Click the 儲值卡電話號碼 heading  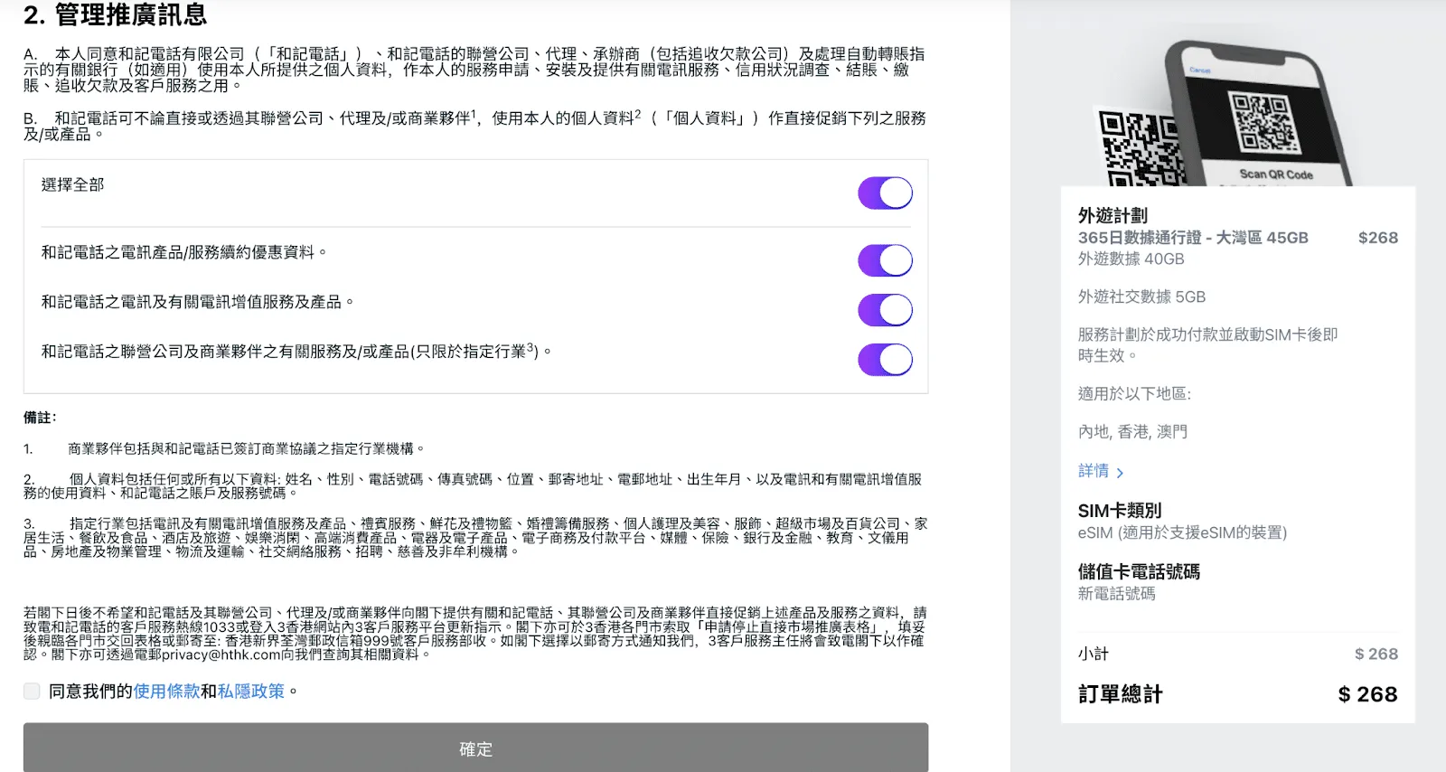tap(1139, 571)
